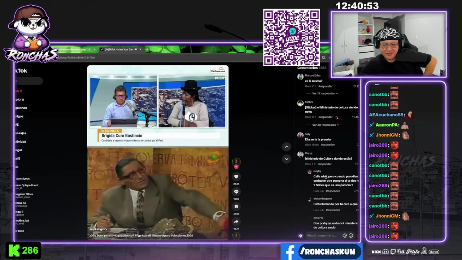
Task: Reply to Rey with Responder
Action: click(324, 164)
